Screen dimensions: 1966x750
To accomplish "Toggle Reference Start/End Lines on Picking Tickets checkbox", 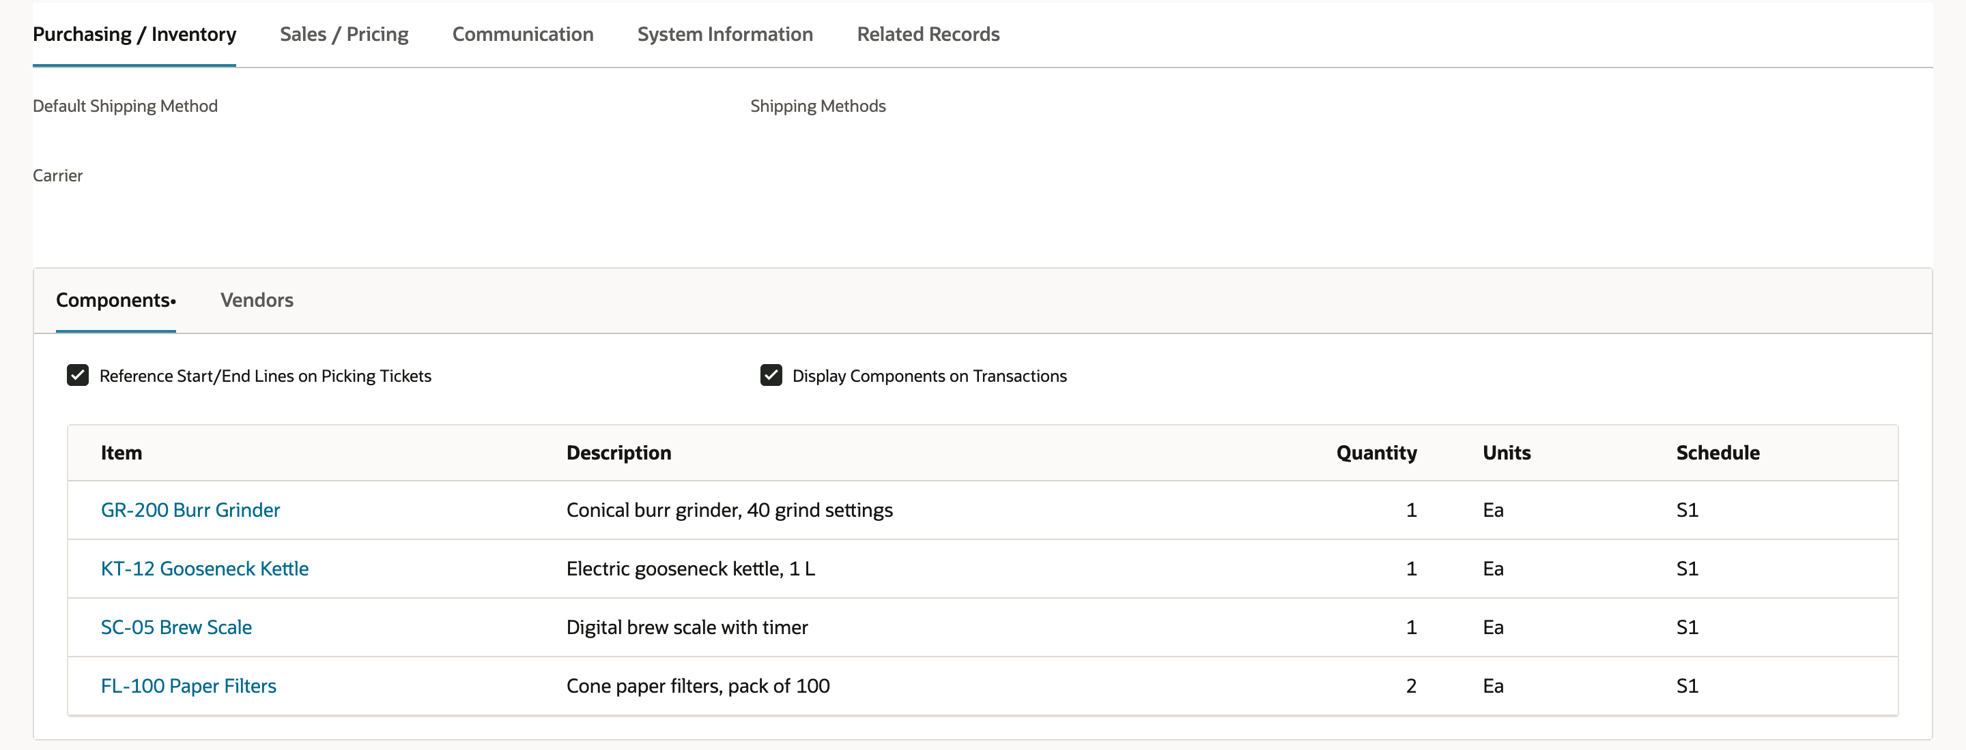I will point(78,375).
